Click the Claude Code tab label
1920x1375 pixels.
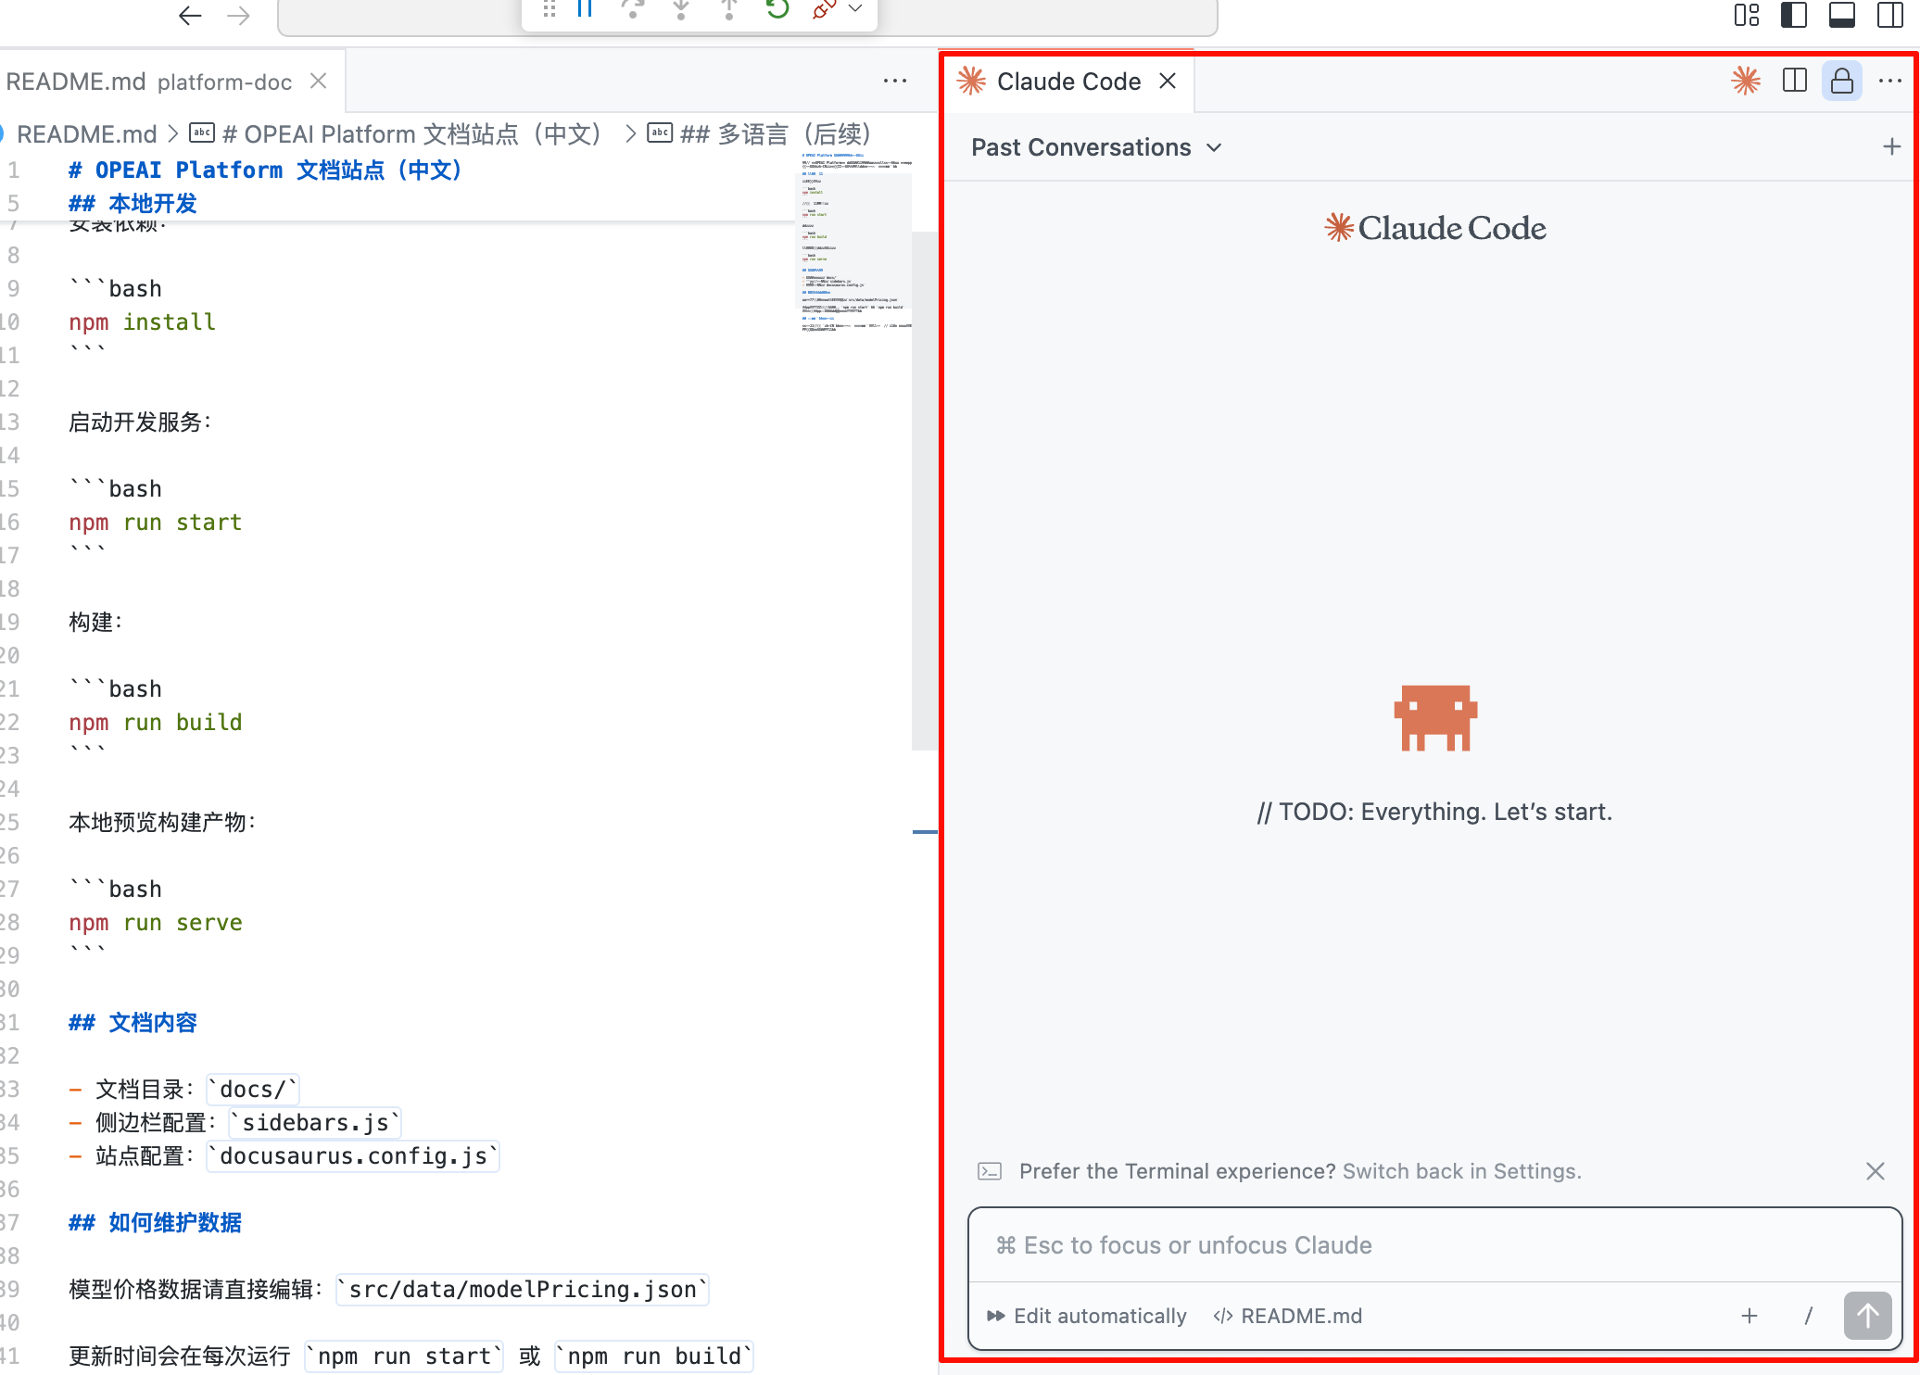point(1068,81)
